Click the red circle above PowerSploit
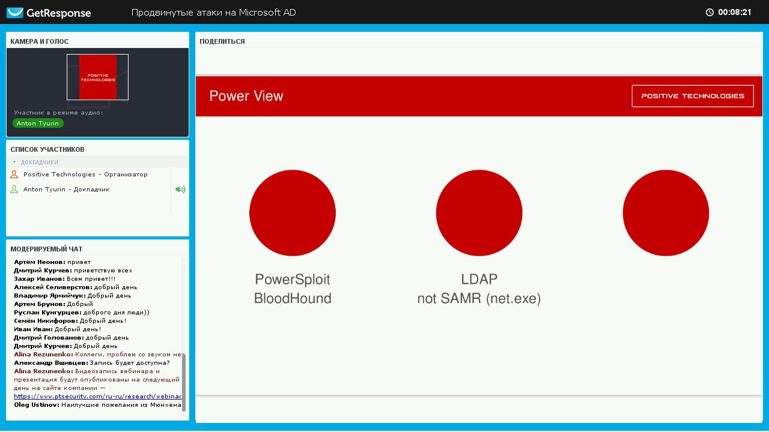 (293, 213)
